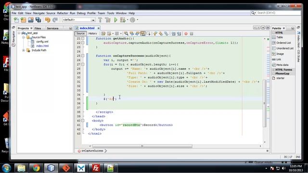Click the Last Edit icon in editor toolbar

click(x=103, y=34)
